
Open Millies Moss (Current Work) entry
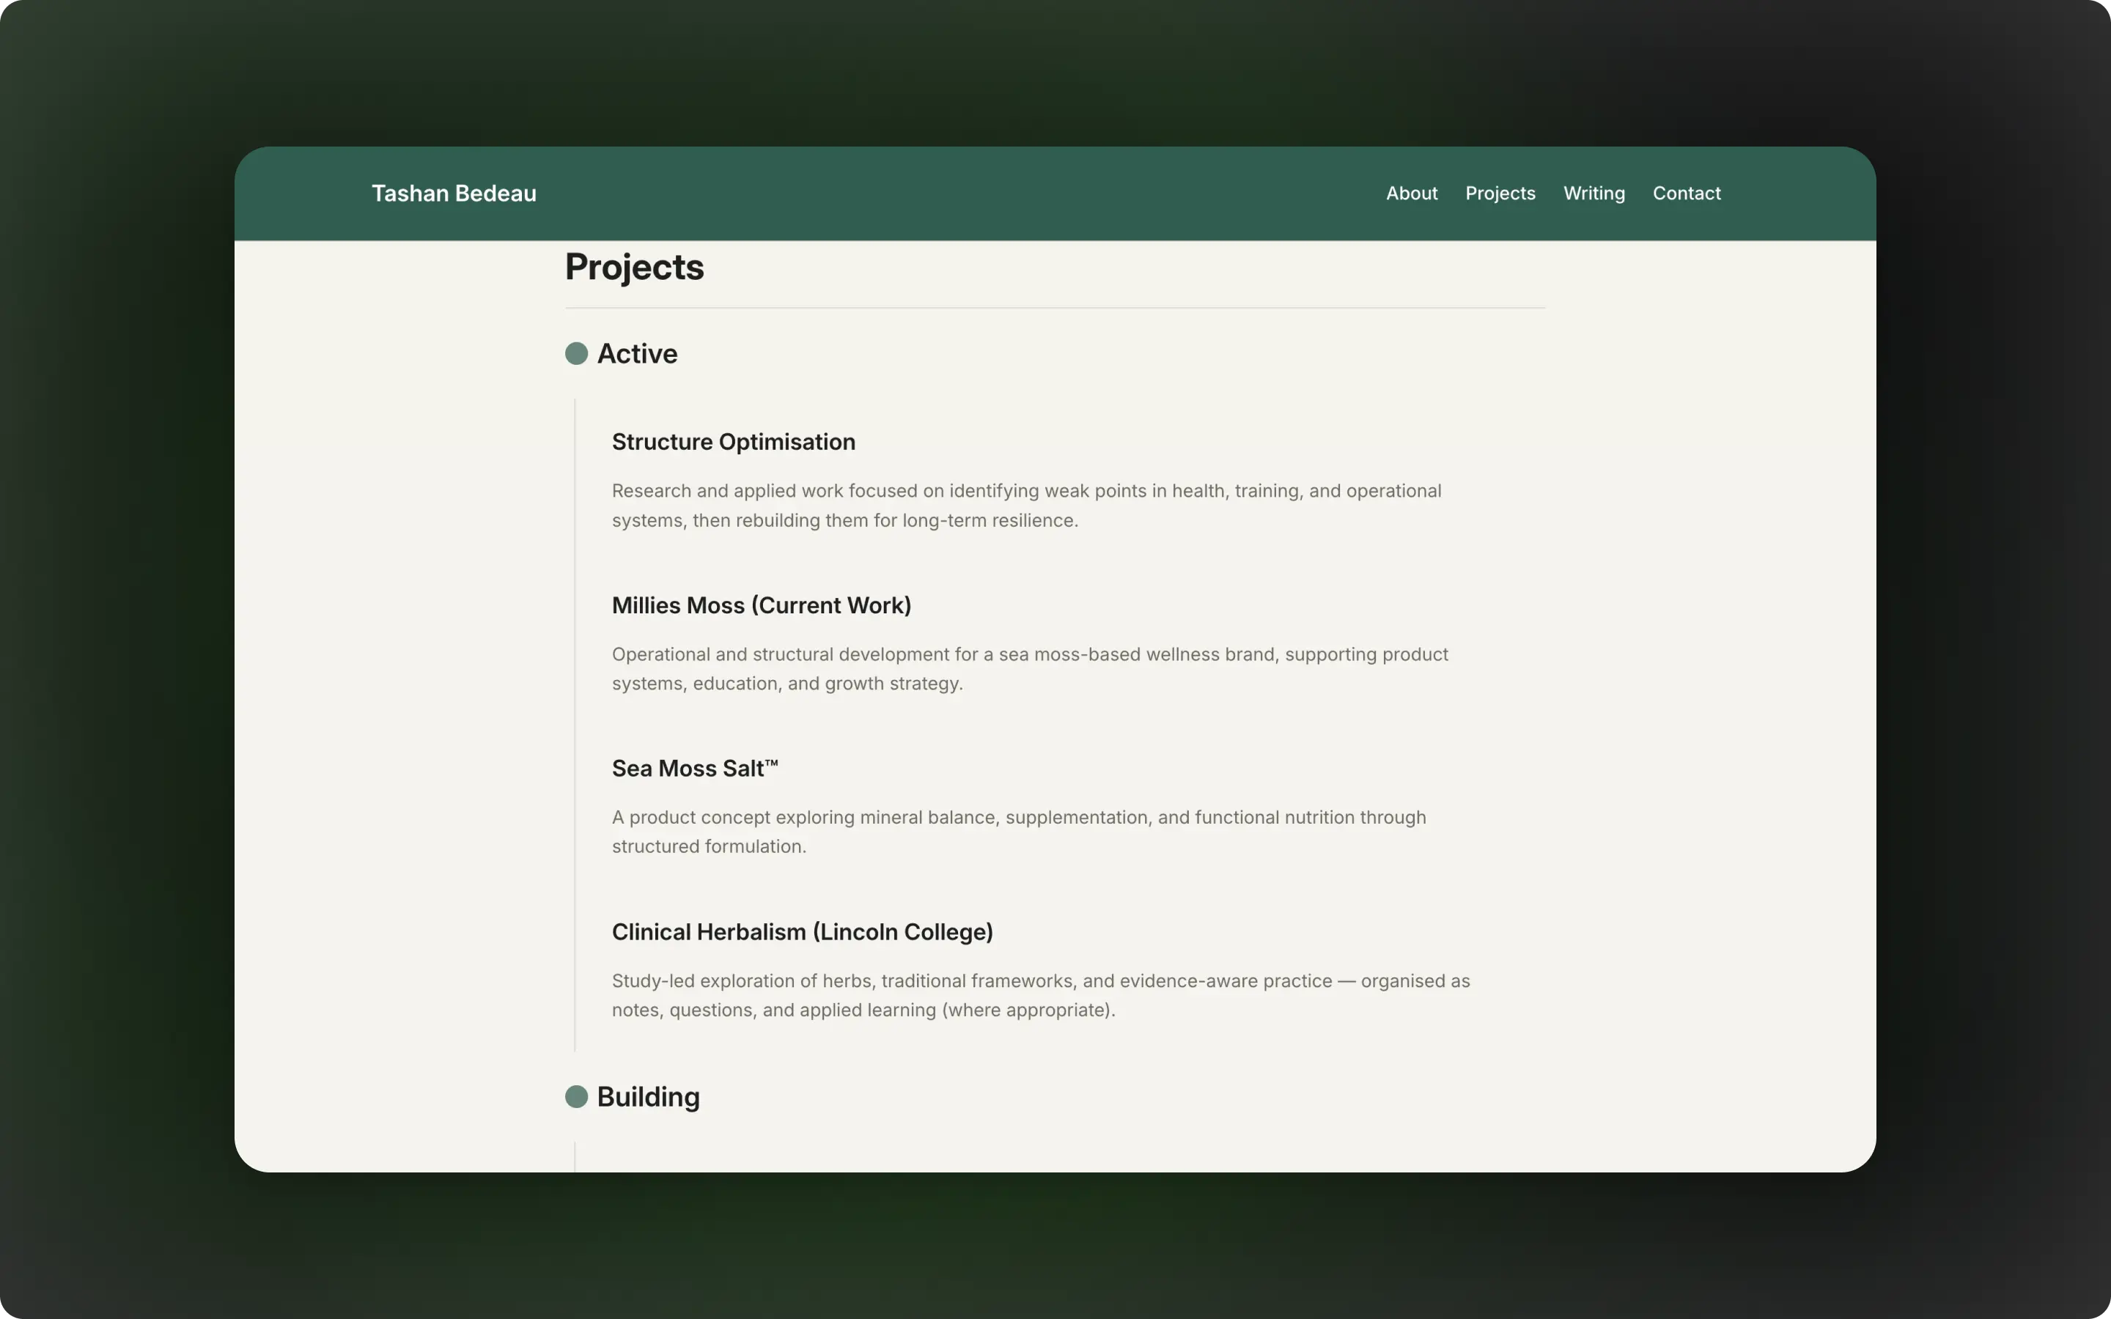[761, 605]
